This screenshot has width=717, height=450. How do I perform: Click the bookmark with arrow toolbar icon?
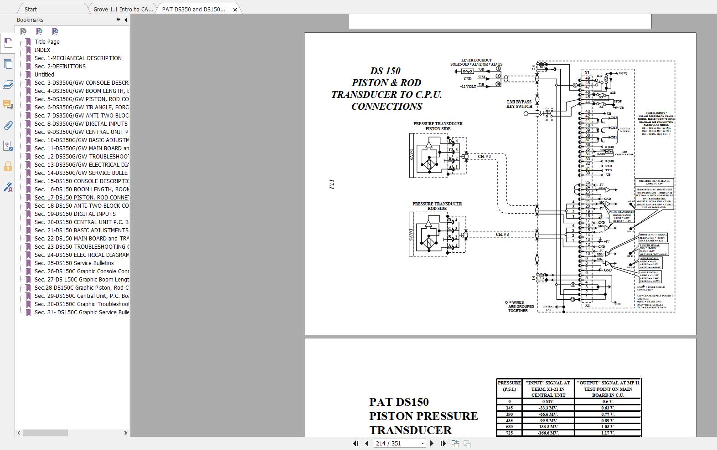point(55,31)
